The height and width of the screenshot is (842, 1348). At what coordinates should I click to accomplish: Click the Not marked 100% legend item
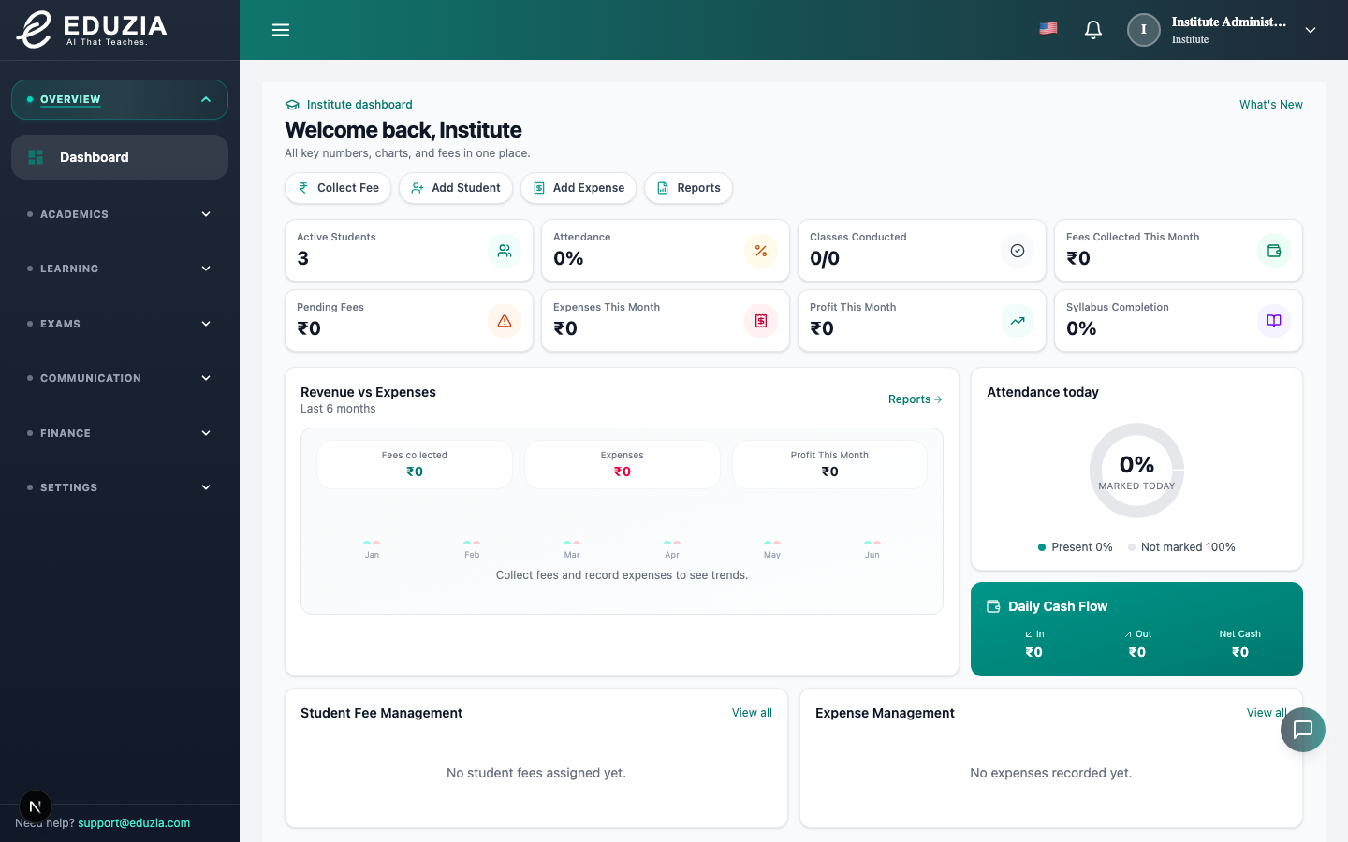pos(1181,547)
